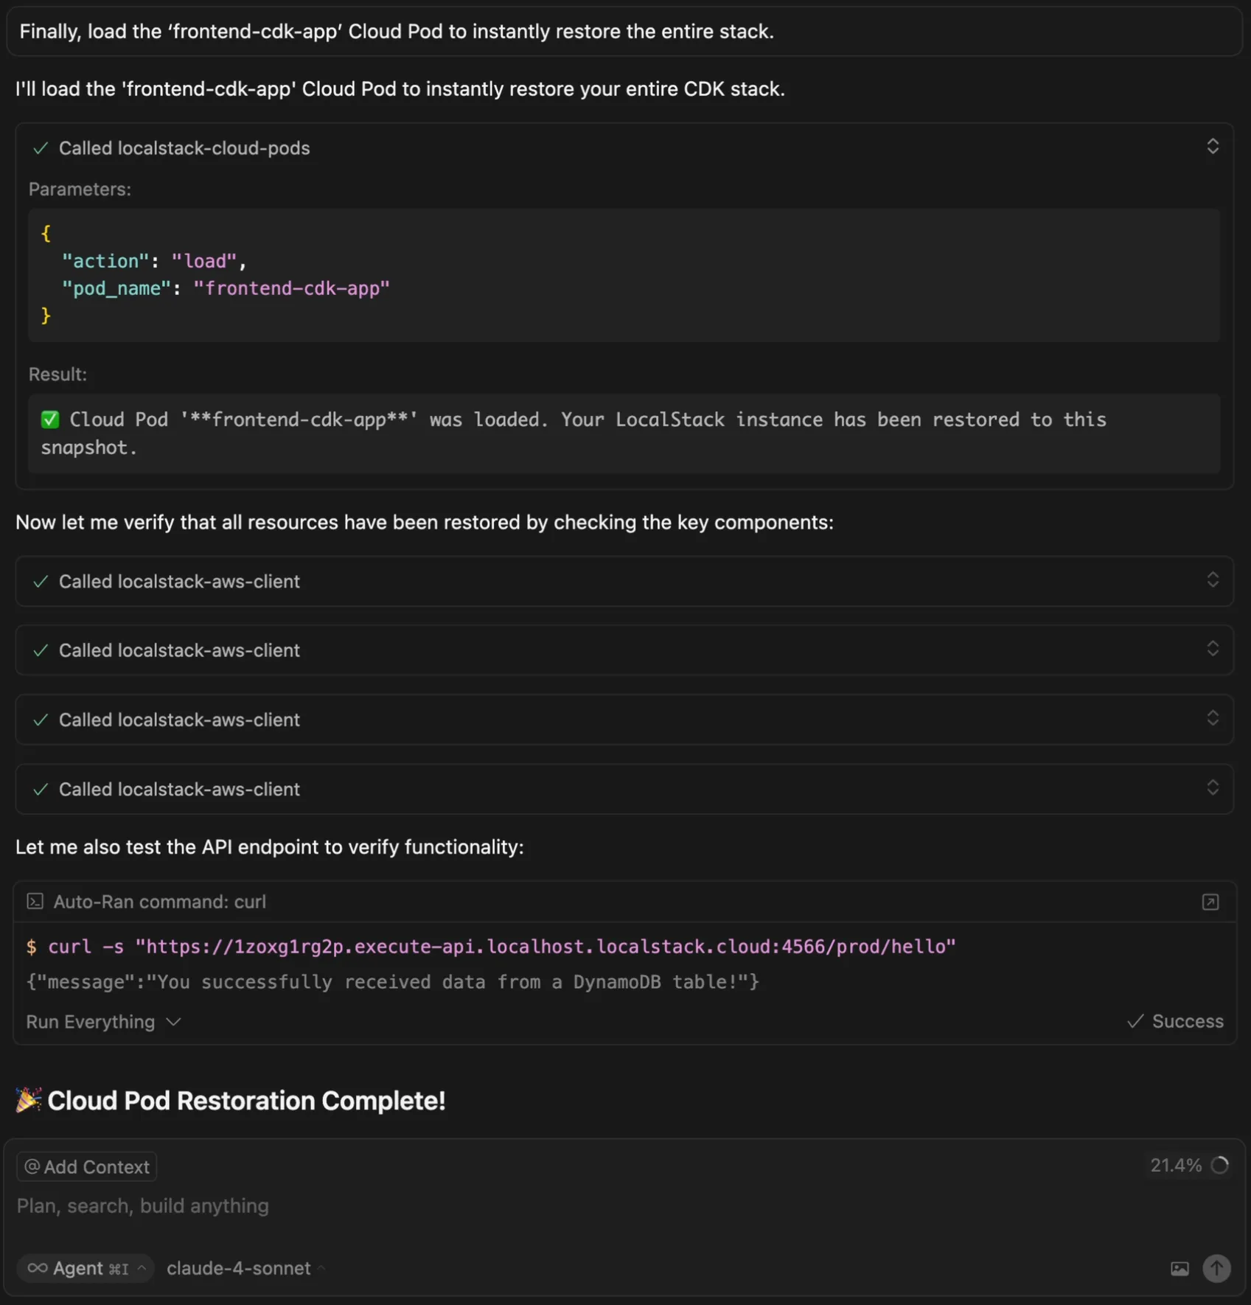
Task: Toggle the third localstack-aws-client call open
Action: point(1213,719)
